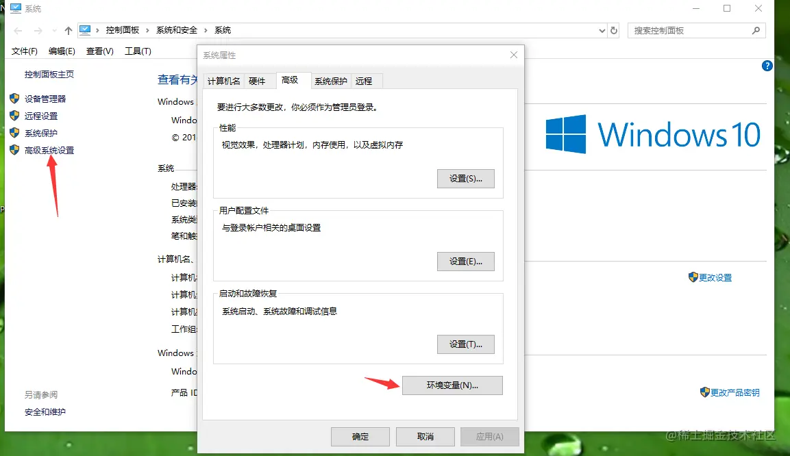The image size is (790, 456).
Task: Switch to the 计算机名 tab
Action: [x=223, y=81]
